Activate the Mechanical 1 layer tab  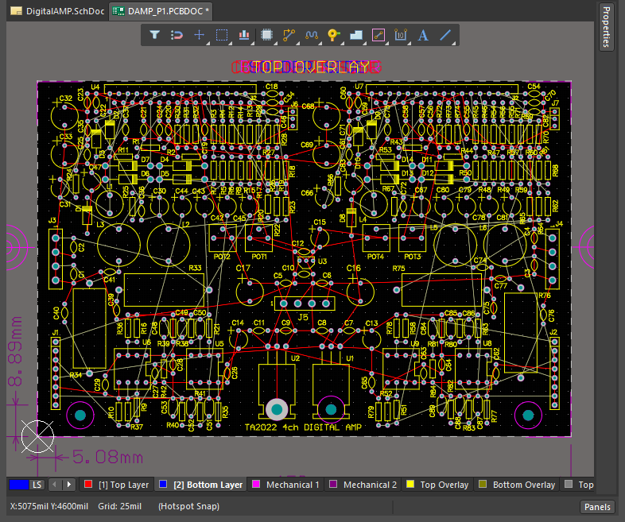pos(285,485)
